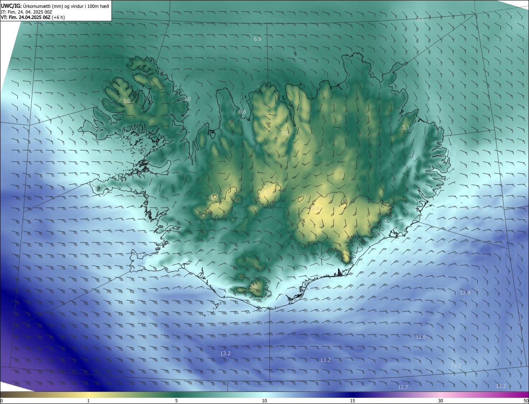This screenshot has width=529, height=404.
Task: Click the color scale tick labeled 10
Action: pyautogui.click(x=264, y=401)
